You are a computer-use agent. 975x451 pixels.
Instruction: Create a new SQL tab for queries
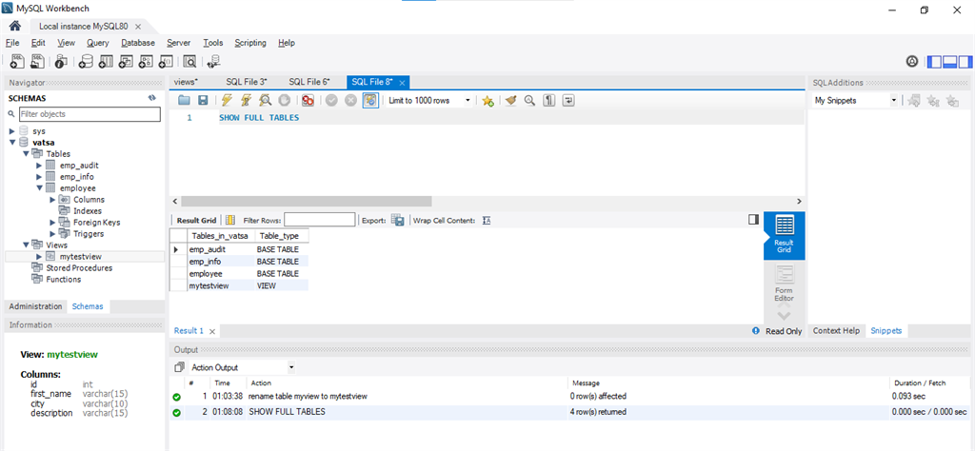17,61
